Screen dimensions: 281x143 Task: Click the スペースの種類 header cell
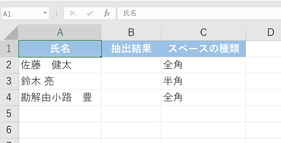pyautogui.click(x=203, y=49)
